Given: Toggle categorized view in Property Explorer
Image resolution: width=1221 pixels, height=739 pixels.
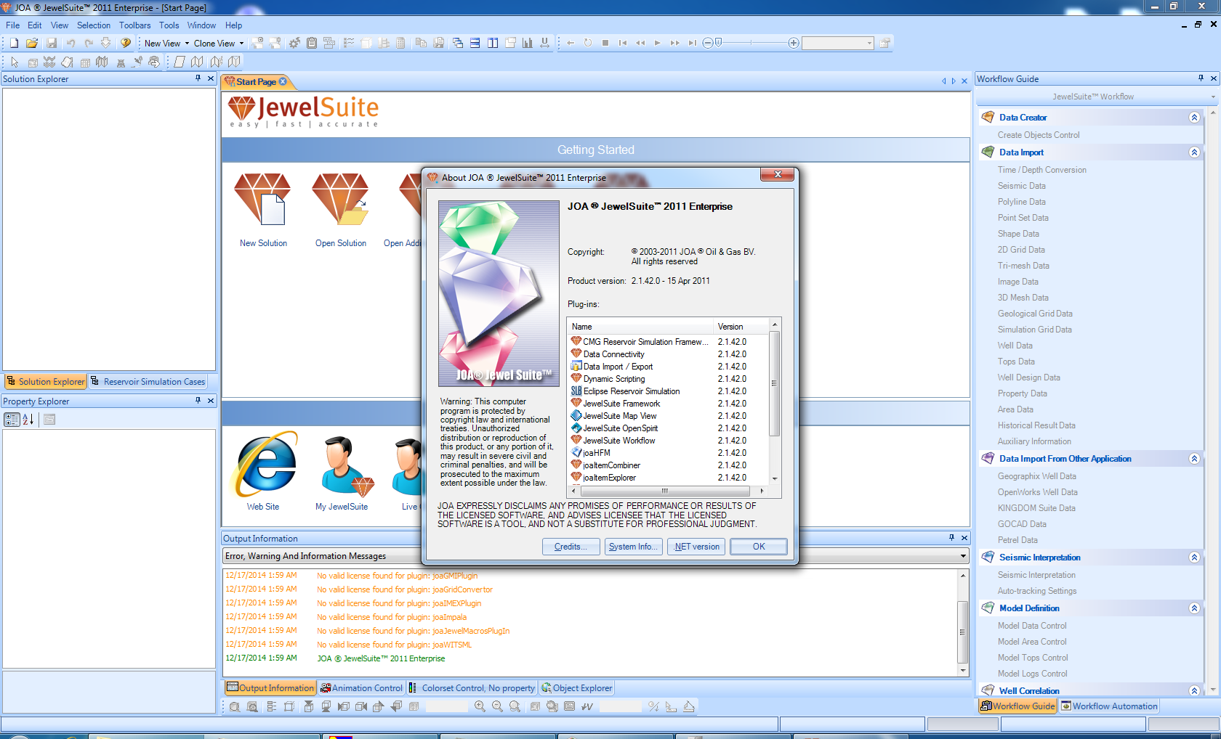Looking at the screenshot, I should 12,420.
